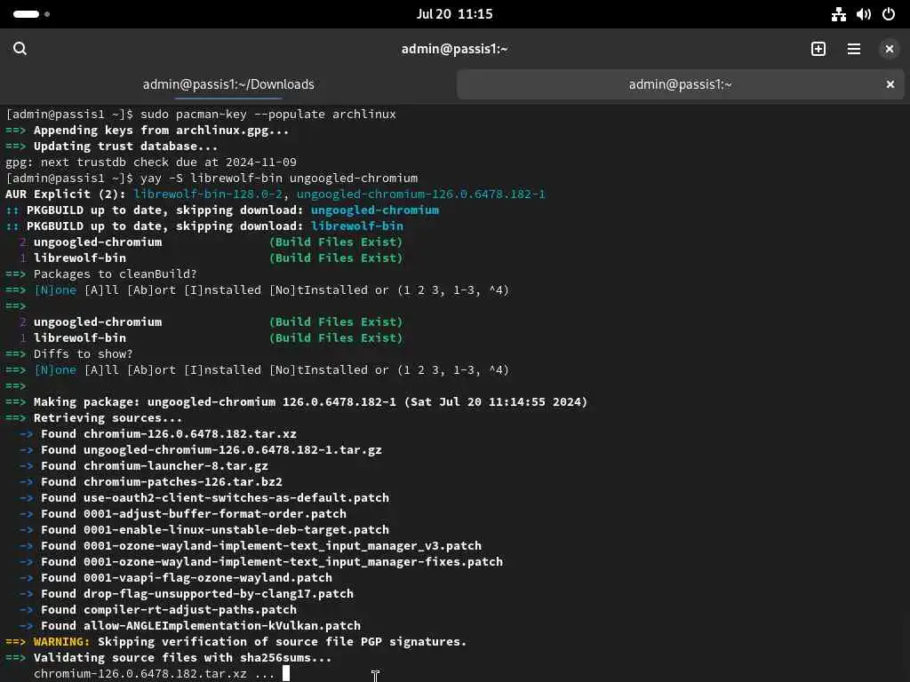
Task: Open the terminal hamburger menu
Action: click(854, 49)
